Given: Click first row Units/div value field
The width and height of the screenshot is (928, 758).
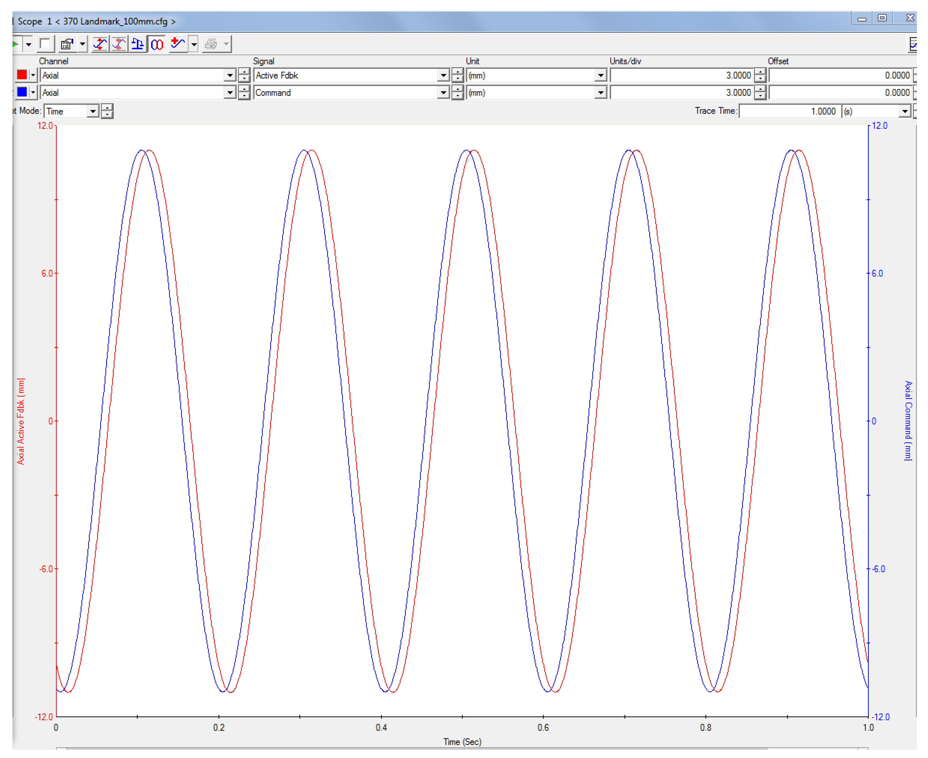Looking at the screenshot, I should click(x=682, y=76).
